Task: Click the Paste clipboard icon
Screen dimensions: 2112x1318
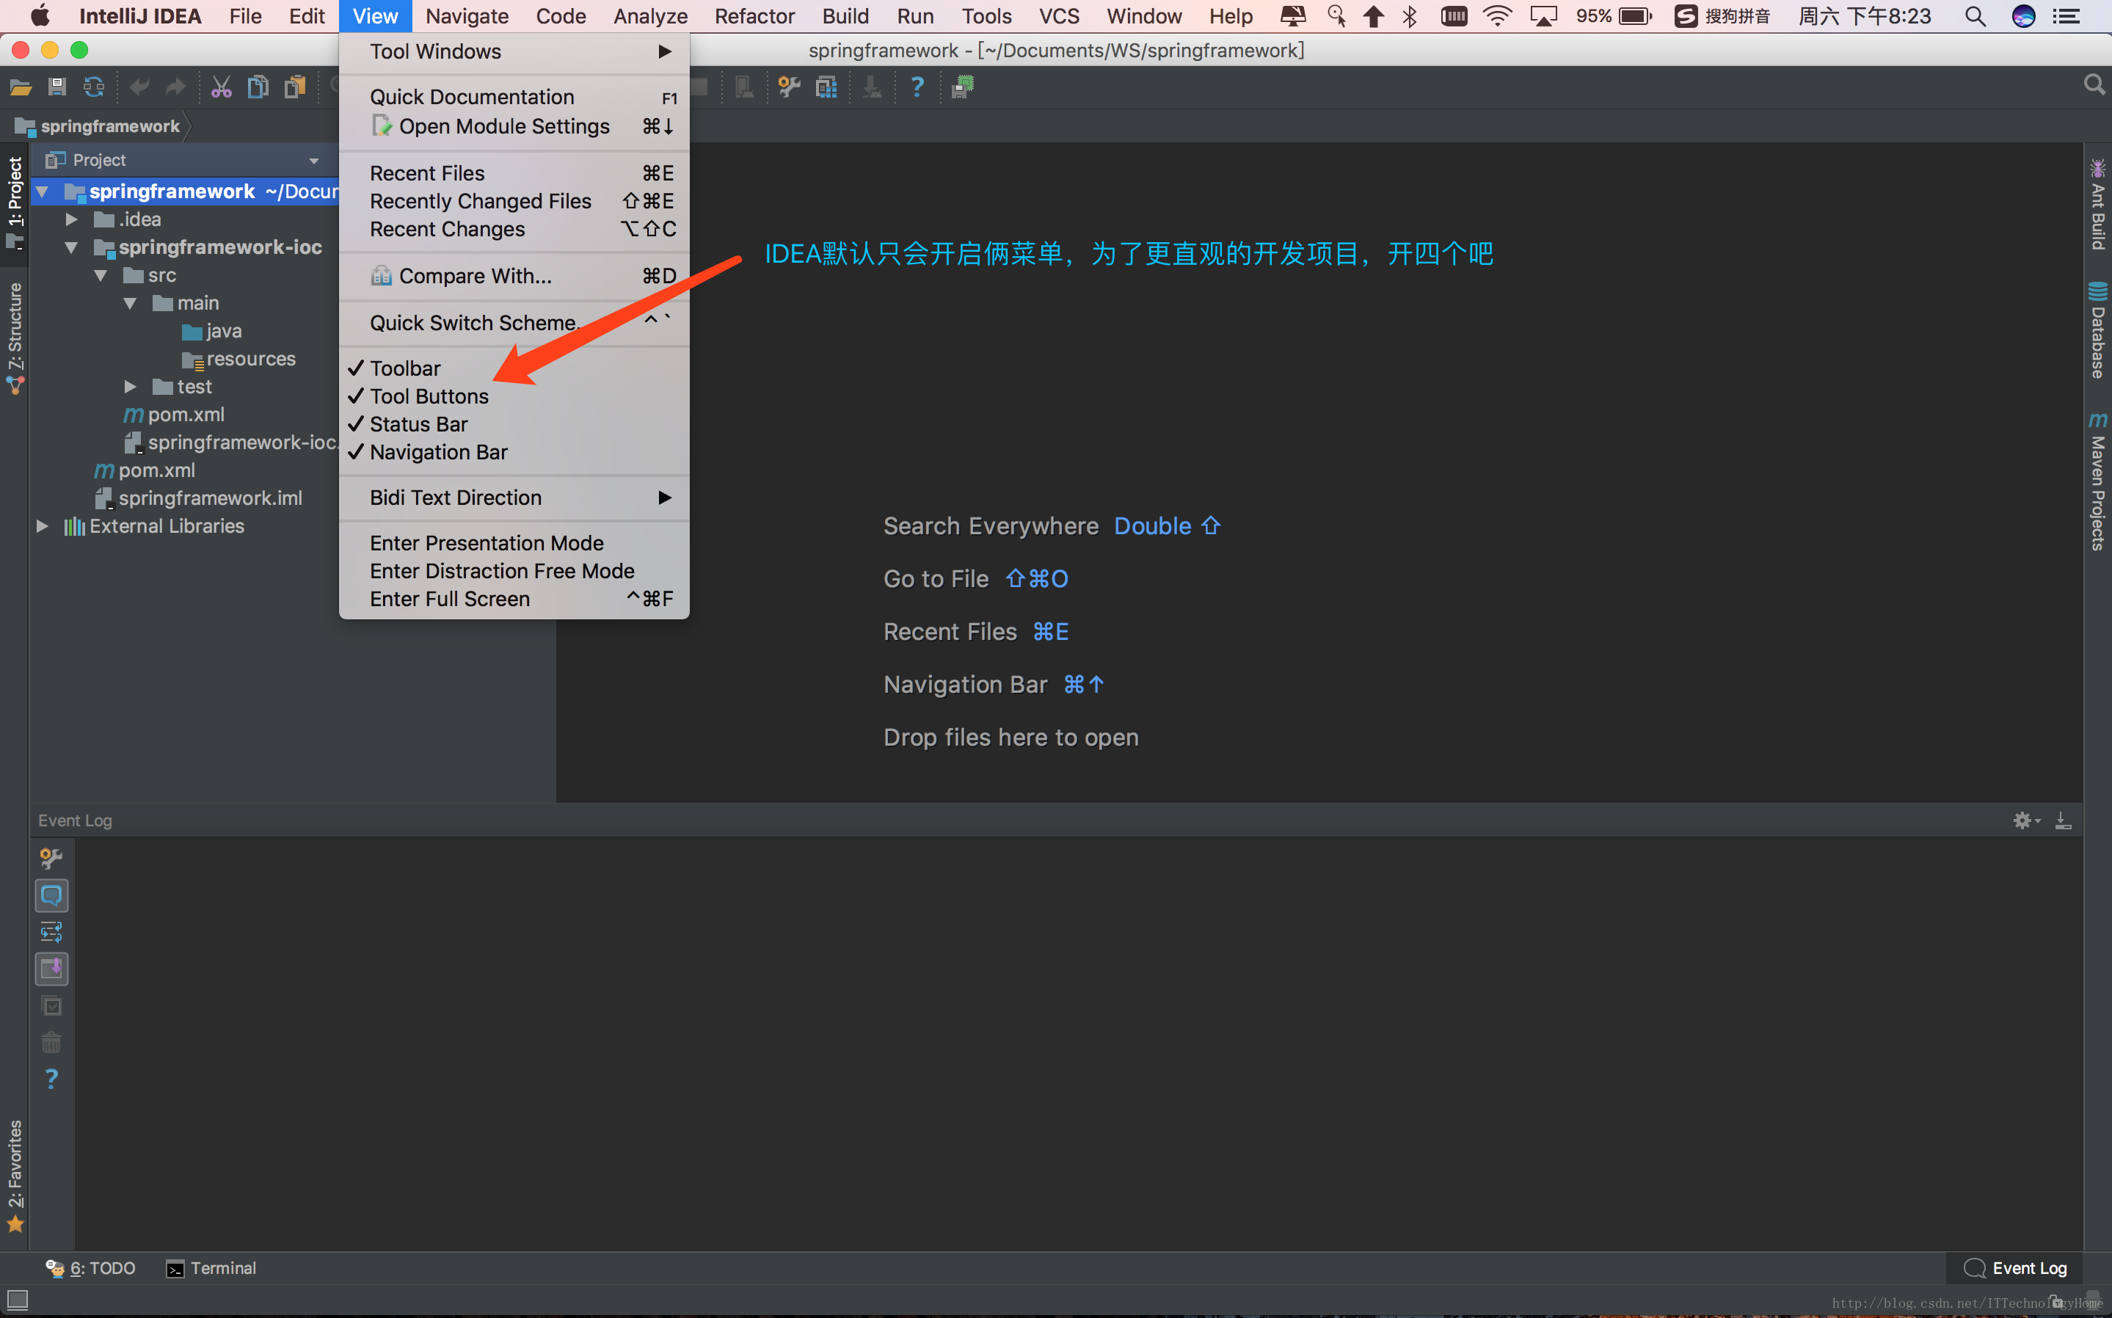Action: (296, 87)
